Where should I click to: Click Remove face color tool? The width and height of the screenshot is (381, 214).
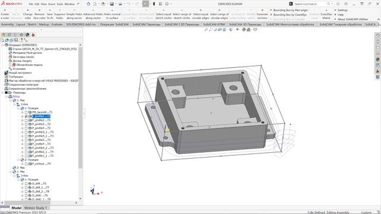point(39,15)
